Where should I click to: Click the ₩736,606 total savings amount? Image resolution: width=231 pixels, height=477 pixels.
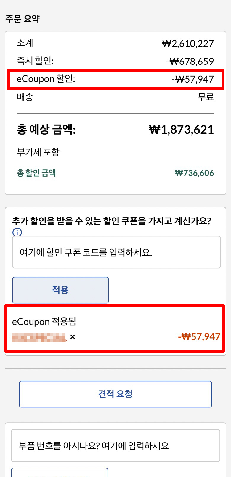[194, 173]
